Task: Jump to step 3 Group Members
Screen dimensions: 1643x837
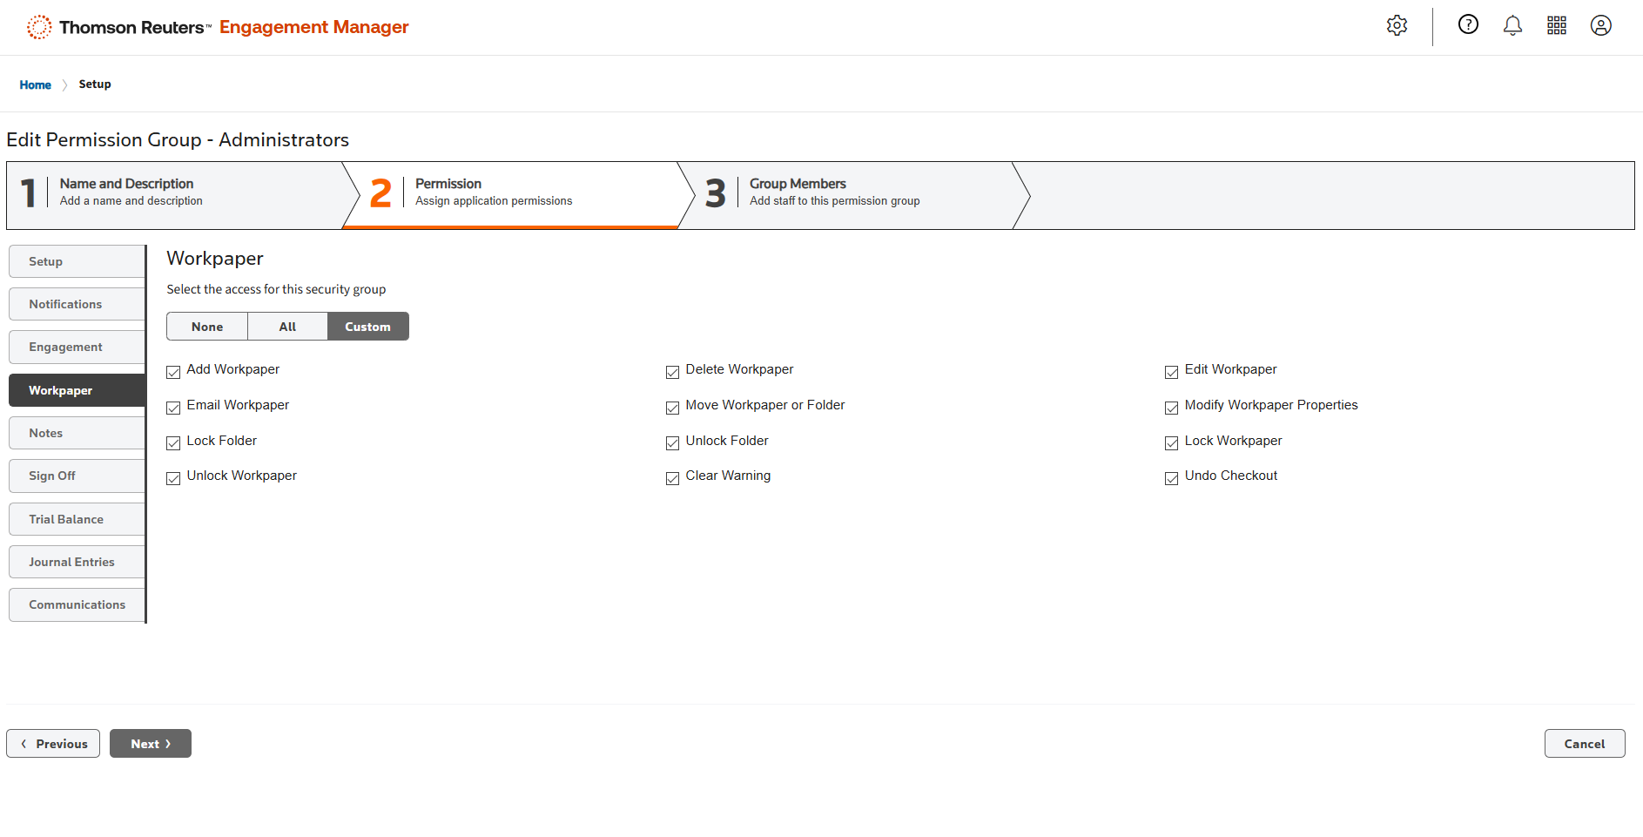Action: pos(833,192)
